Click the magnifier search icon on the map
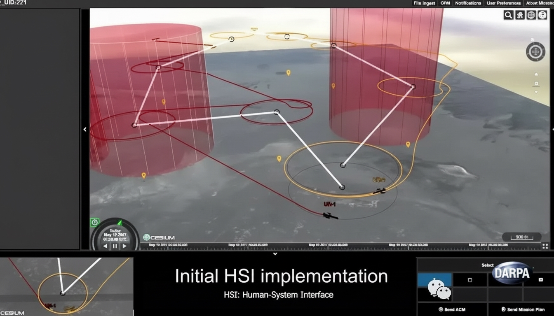The height and width of the screenshot is (316, 554). (508, 15)
